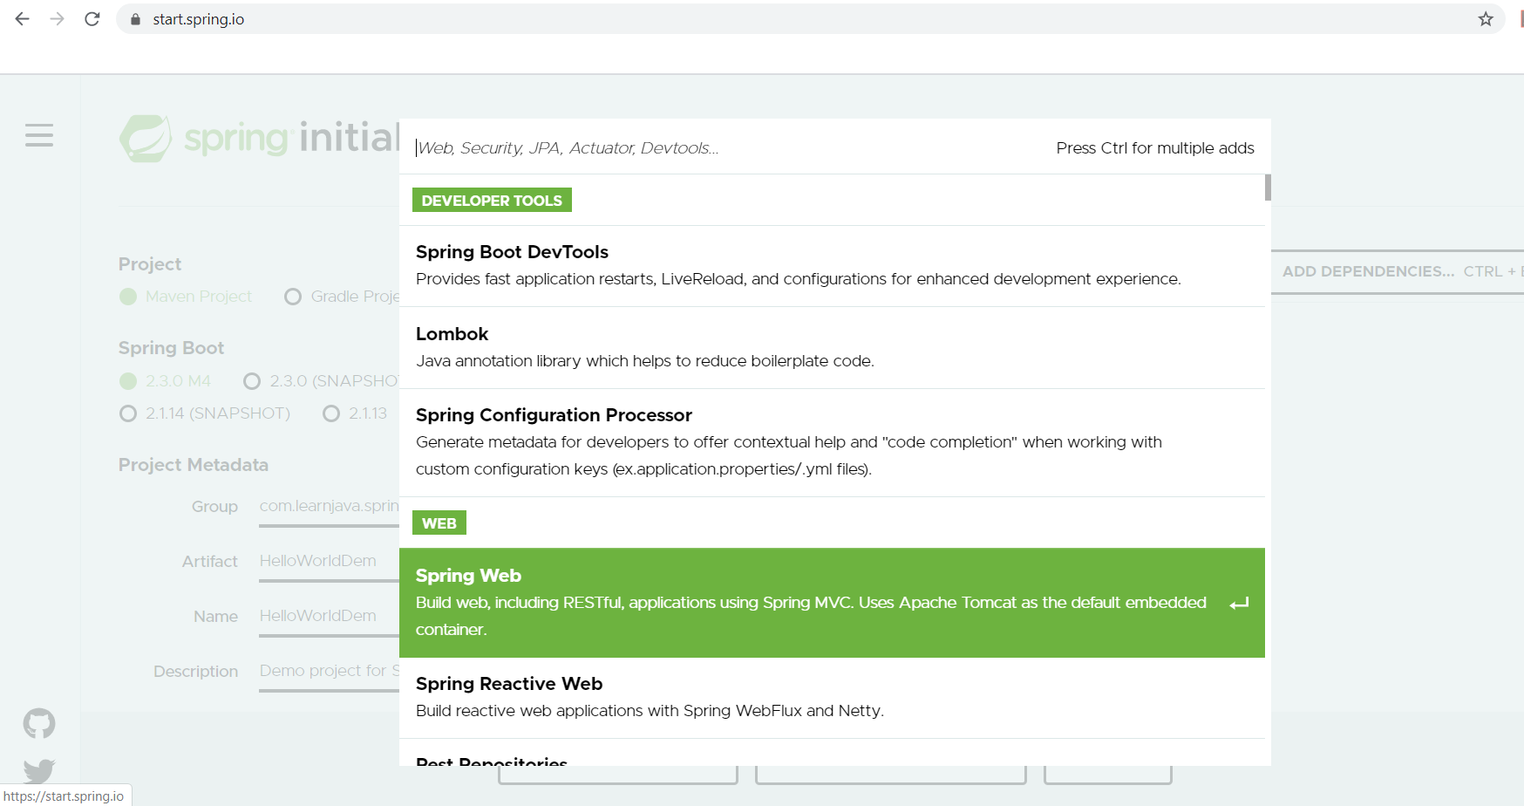Focus the dependency search input field
The image size is (1524, 806).
click(724, 148)
